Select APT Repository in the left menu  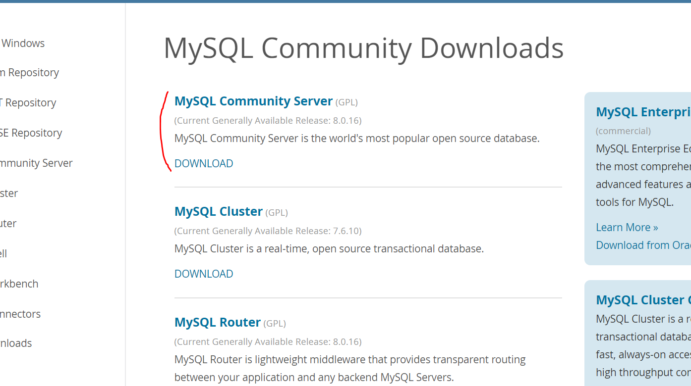point(28,102)
